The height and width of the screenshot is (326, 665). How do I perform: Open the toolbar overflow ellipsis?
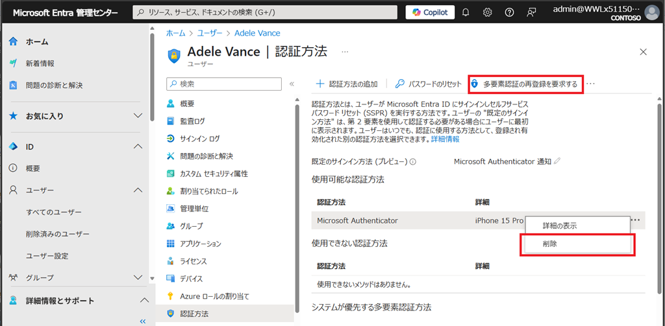pyautogui.click(x=590, y=84)
